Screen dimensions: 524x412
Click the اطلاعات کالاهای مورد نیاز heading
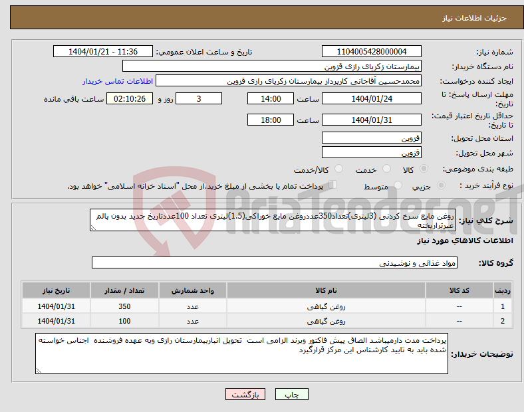click(x=465, y=241)
